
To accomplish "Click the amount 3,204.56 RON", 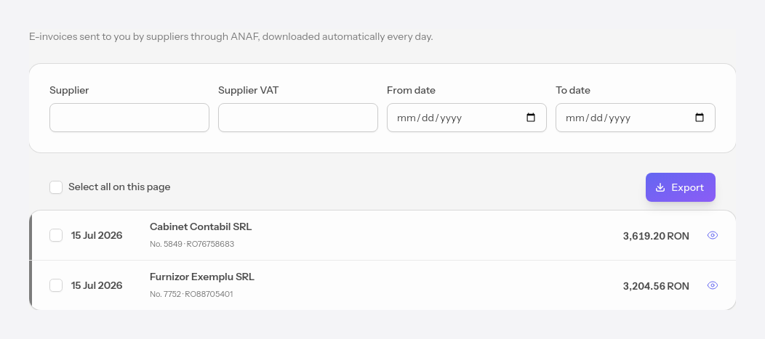I will pos(656,286).
